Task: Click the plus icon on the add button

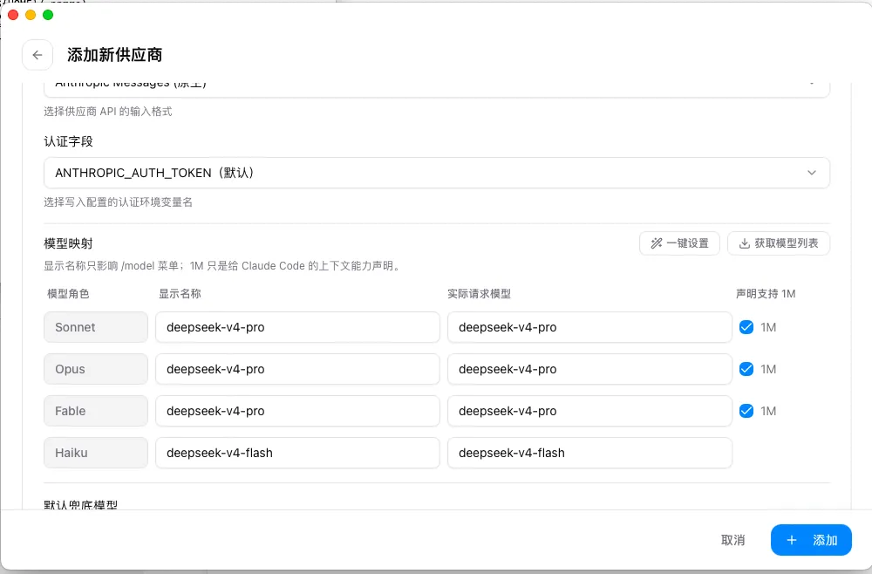Action: coord(792,540)
